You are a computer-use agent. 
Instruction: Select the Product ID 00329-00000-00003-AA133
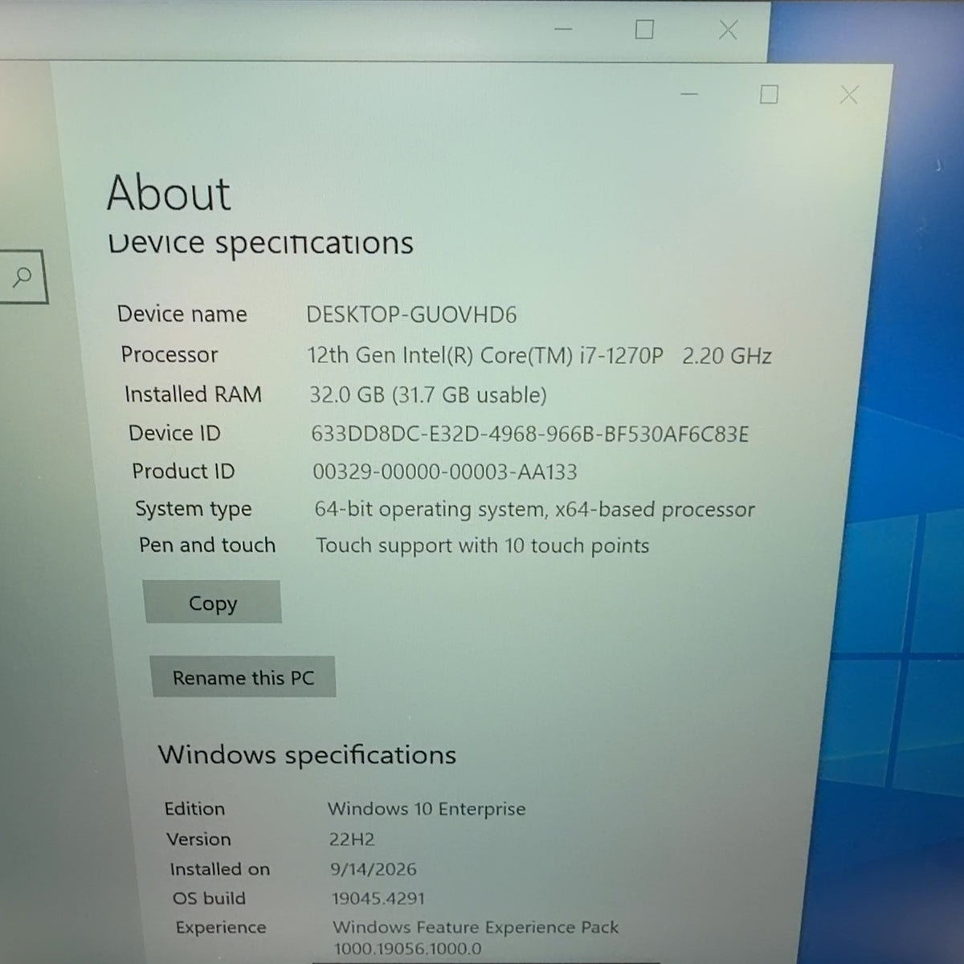coord(445,472)
